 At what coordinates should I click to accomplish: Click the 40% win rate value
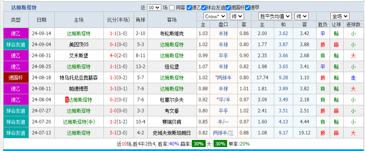pyautogui.click(x=174, y=144)
